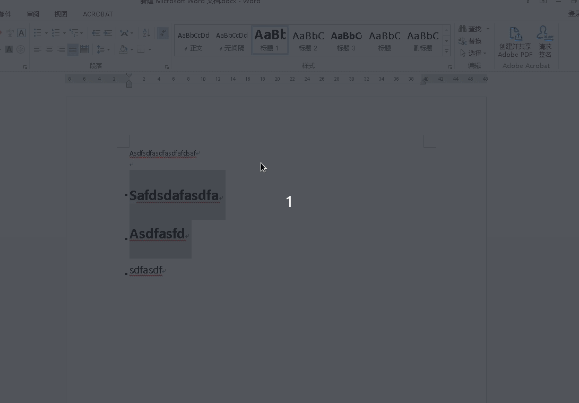This screenshot has height=403, width=579.
Task: Decrease the paragraph indent
Action: (96, 33)
